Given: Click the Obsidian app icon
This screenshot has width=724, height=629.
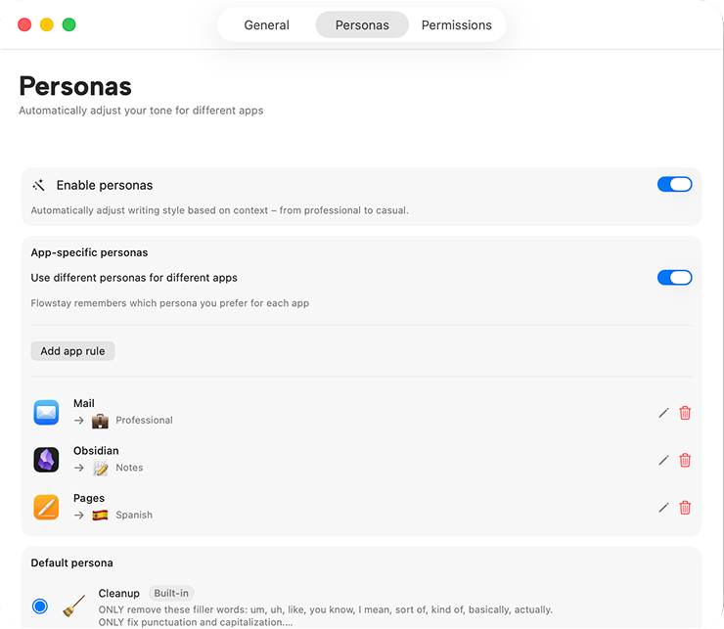Looking at the screenshot, I should 46,460.
